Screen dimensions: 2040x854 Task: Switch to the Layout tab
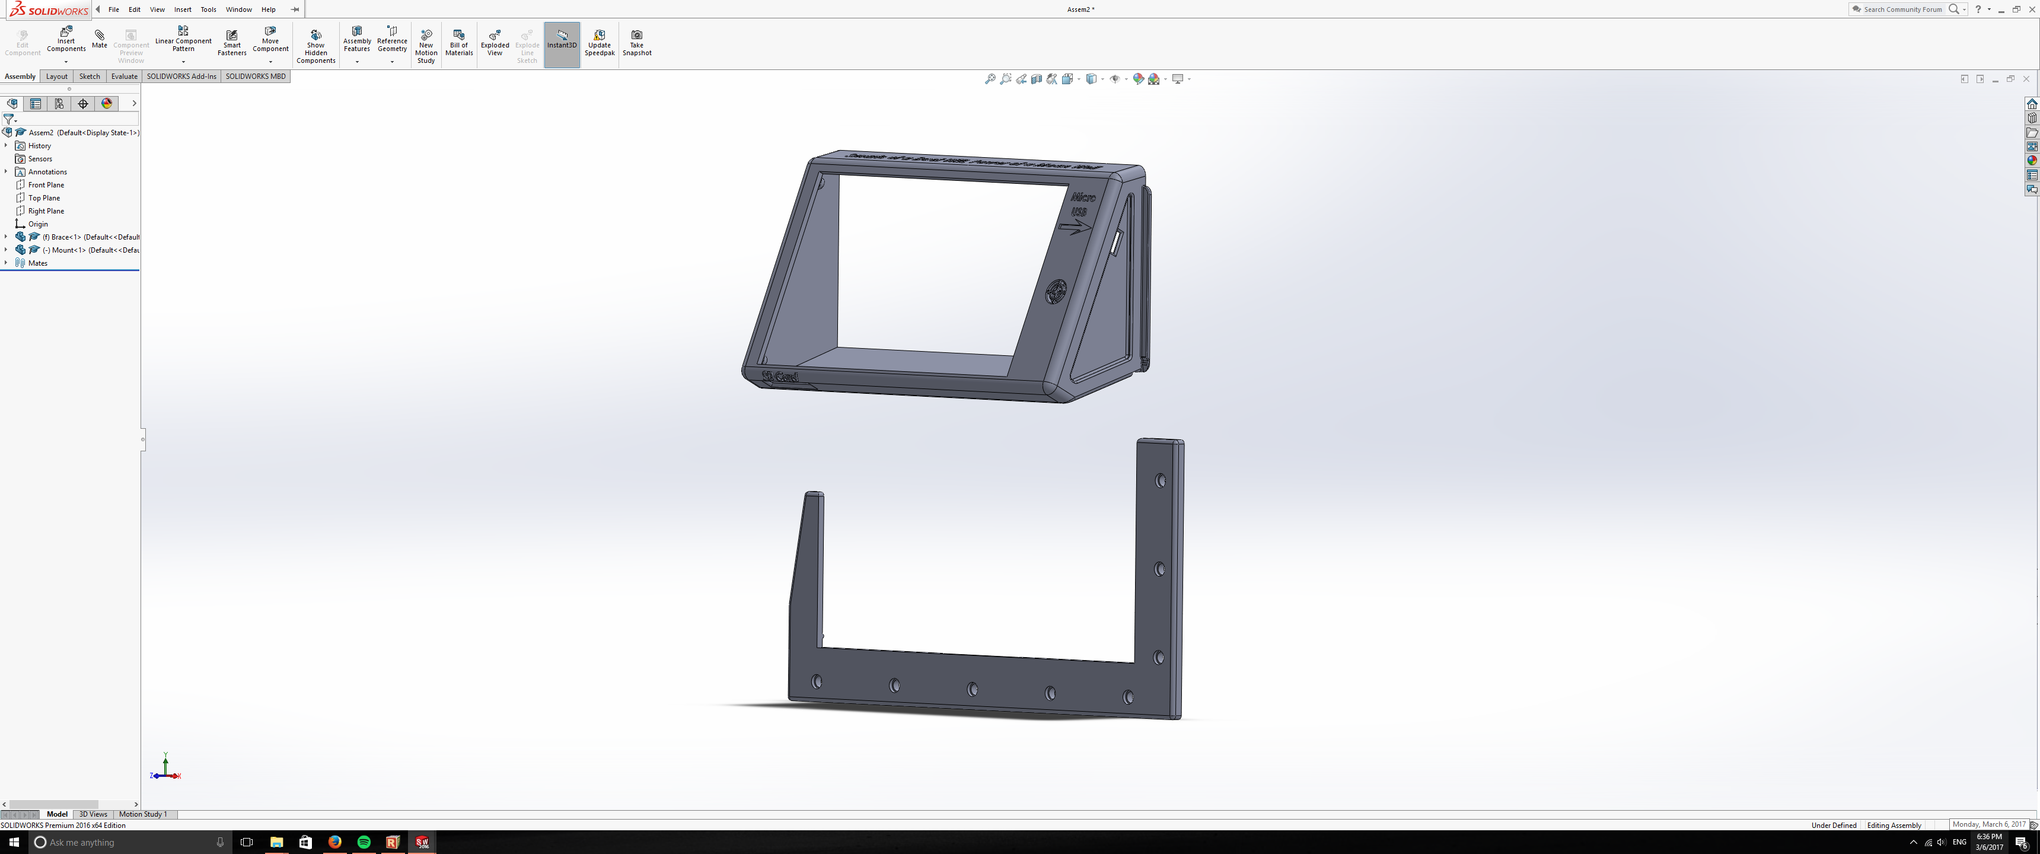coord(56,76)
